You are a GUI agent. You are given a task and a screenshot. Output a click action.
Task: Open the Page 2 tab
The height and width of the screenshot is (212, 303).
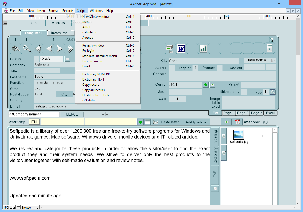243,113
